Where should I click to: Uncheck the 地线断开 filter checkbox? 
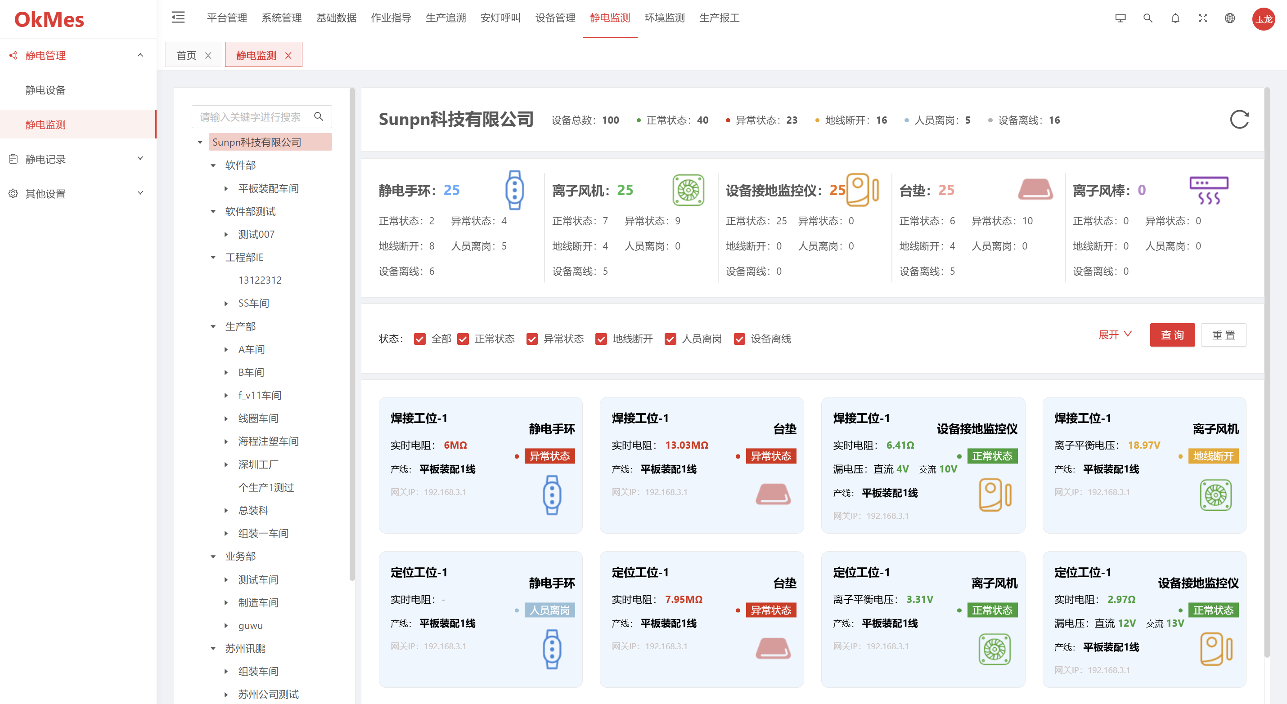tap(601, 339)
